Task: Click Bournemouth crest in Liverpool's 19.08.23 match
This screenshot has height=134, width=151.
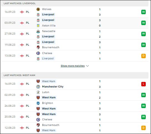Action: click(38, 47)
